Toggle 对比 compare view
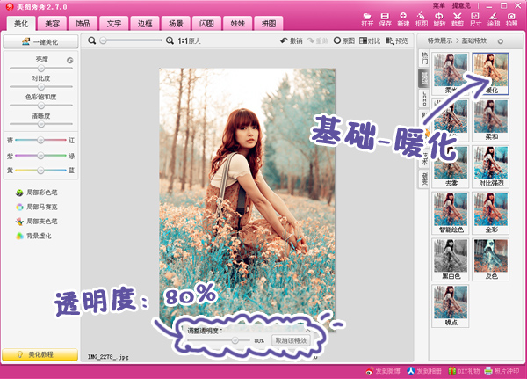527x379 pixels. pyautogui.click(x=370, y=40)
